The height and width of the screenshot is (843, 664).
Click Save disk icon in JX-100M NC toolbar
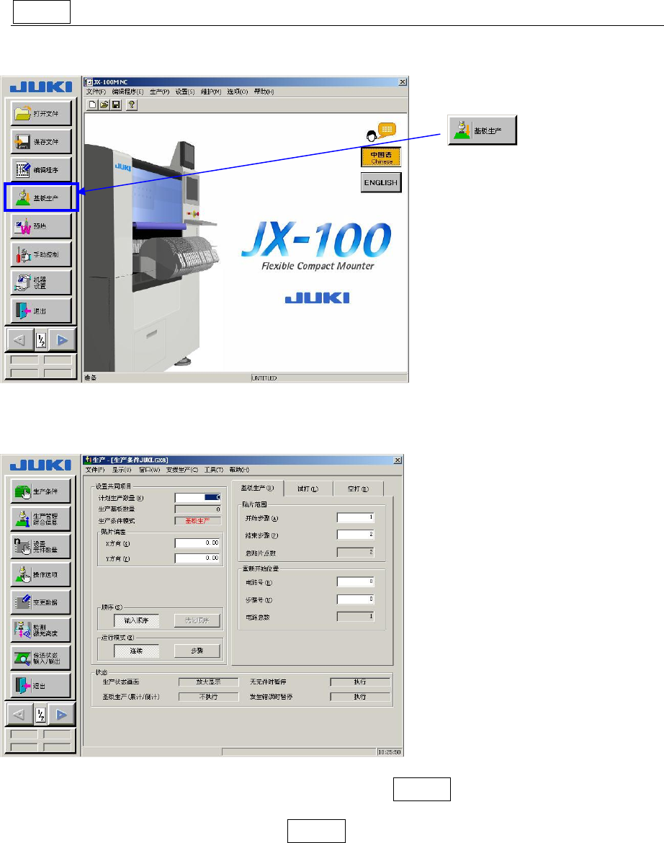pos(115,105)
